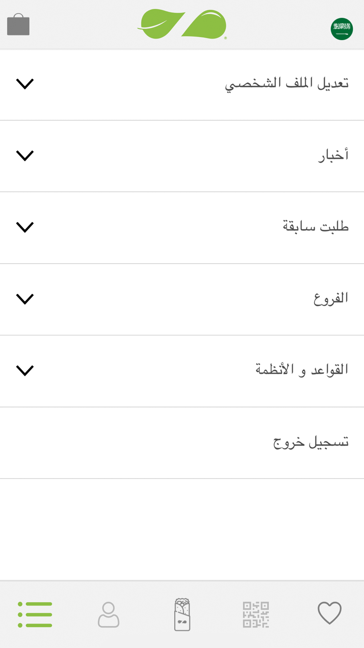The height and width of the screenshot is (648, 364).
Task: Open the wrap sandwich menu tab
Action: tap(182, 614)
